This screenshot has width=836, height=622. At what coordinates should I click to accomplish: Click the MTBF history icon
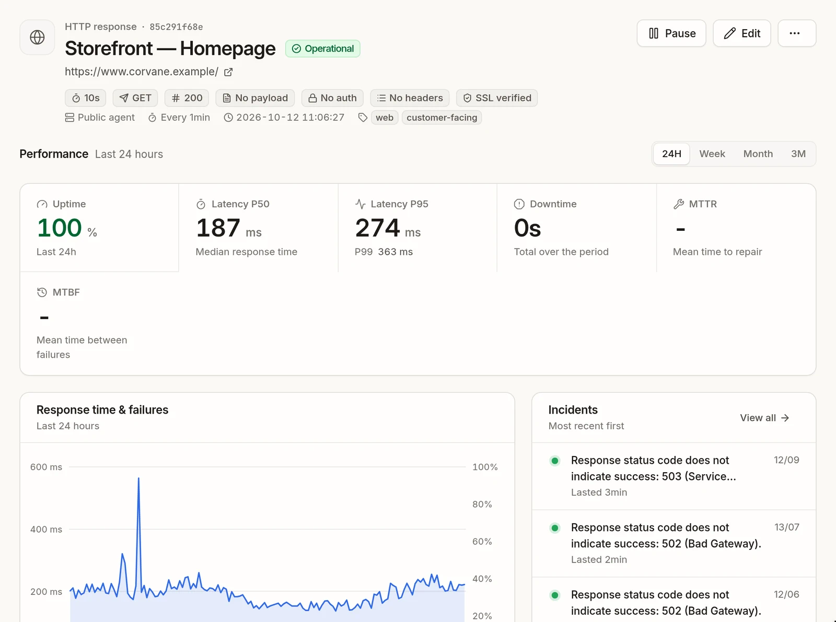click(x=42, y=292)
